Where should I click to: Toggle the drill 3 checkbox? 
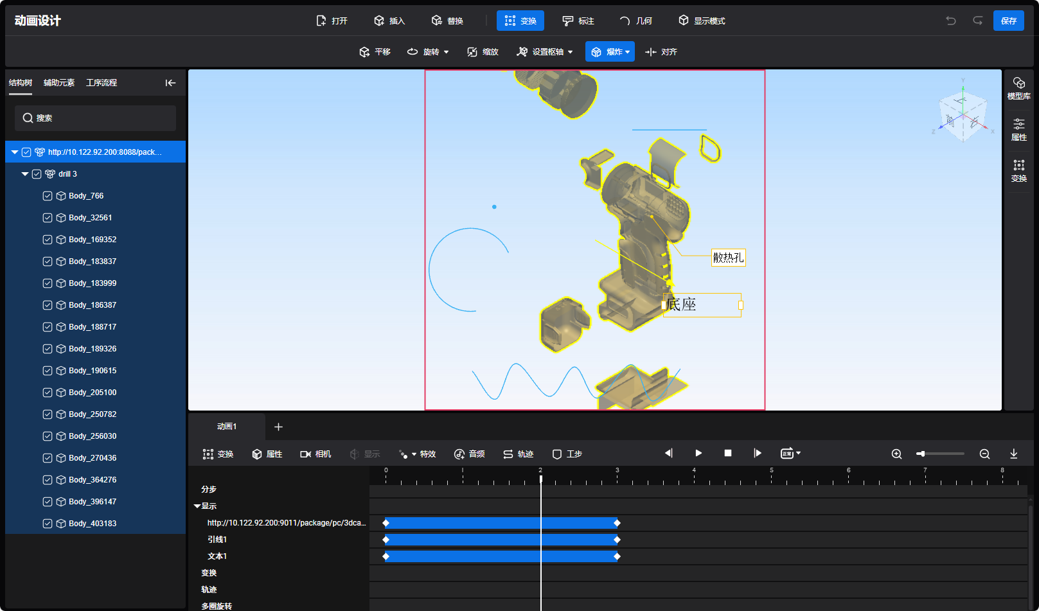37,174
